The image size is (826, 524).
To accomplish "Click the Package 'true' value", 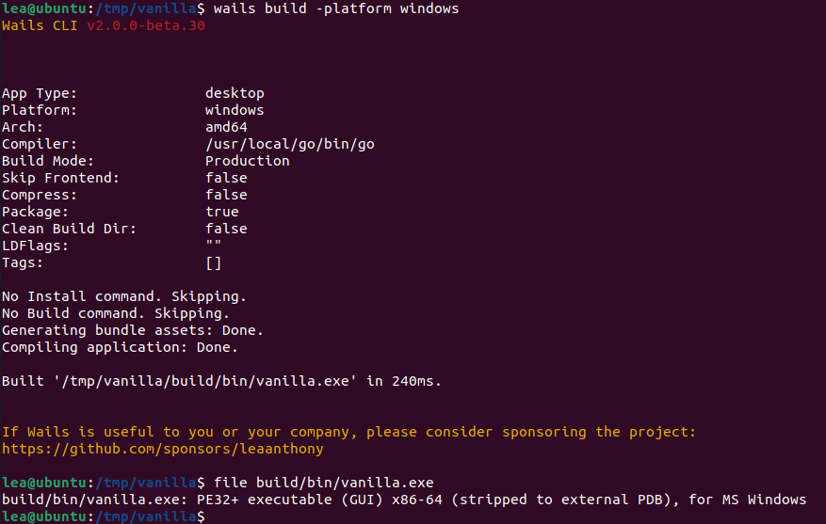I will (x=222, y=212).
